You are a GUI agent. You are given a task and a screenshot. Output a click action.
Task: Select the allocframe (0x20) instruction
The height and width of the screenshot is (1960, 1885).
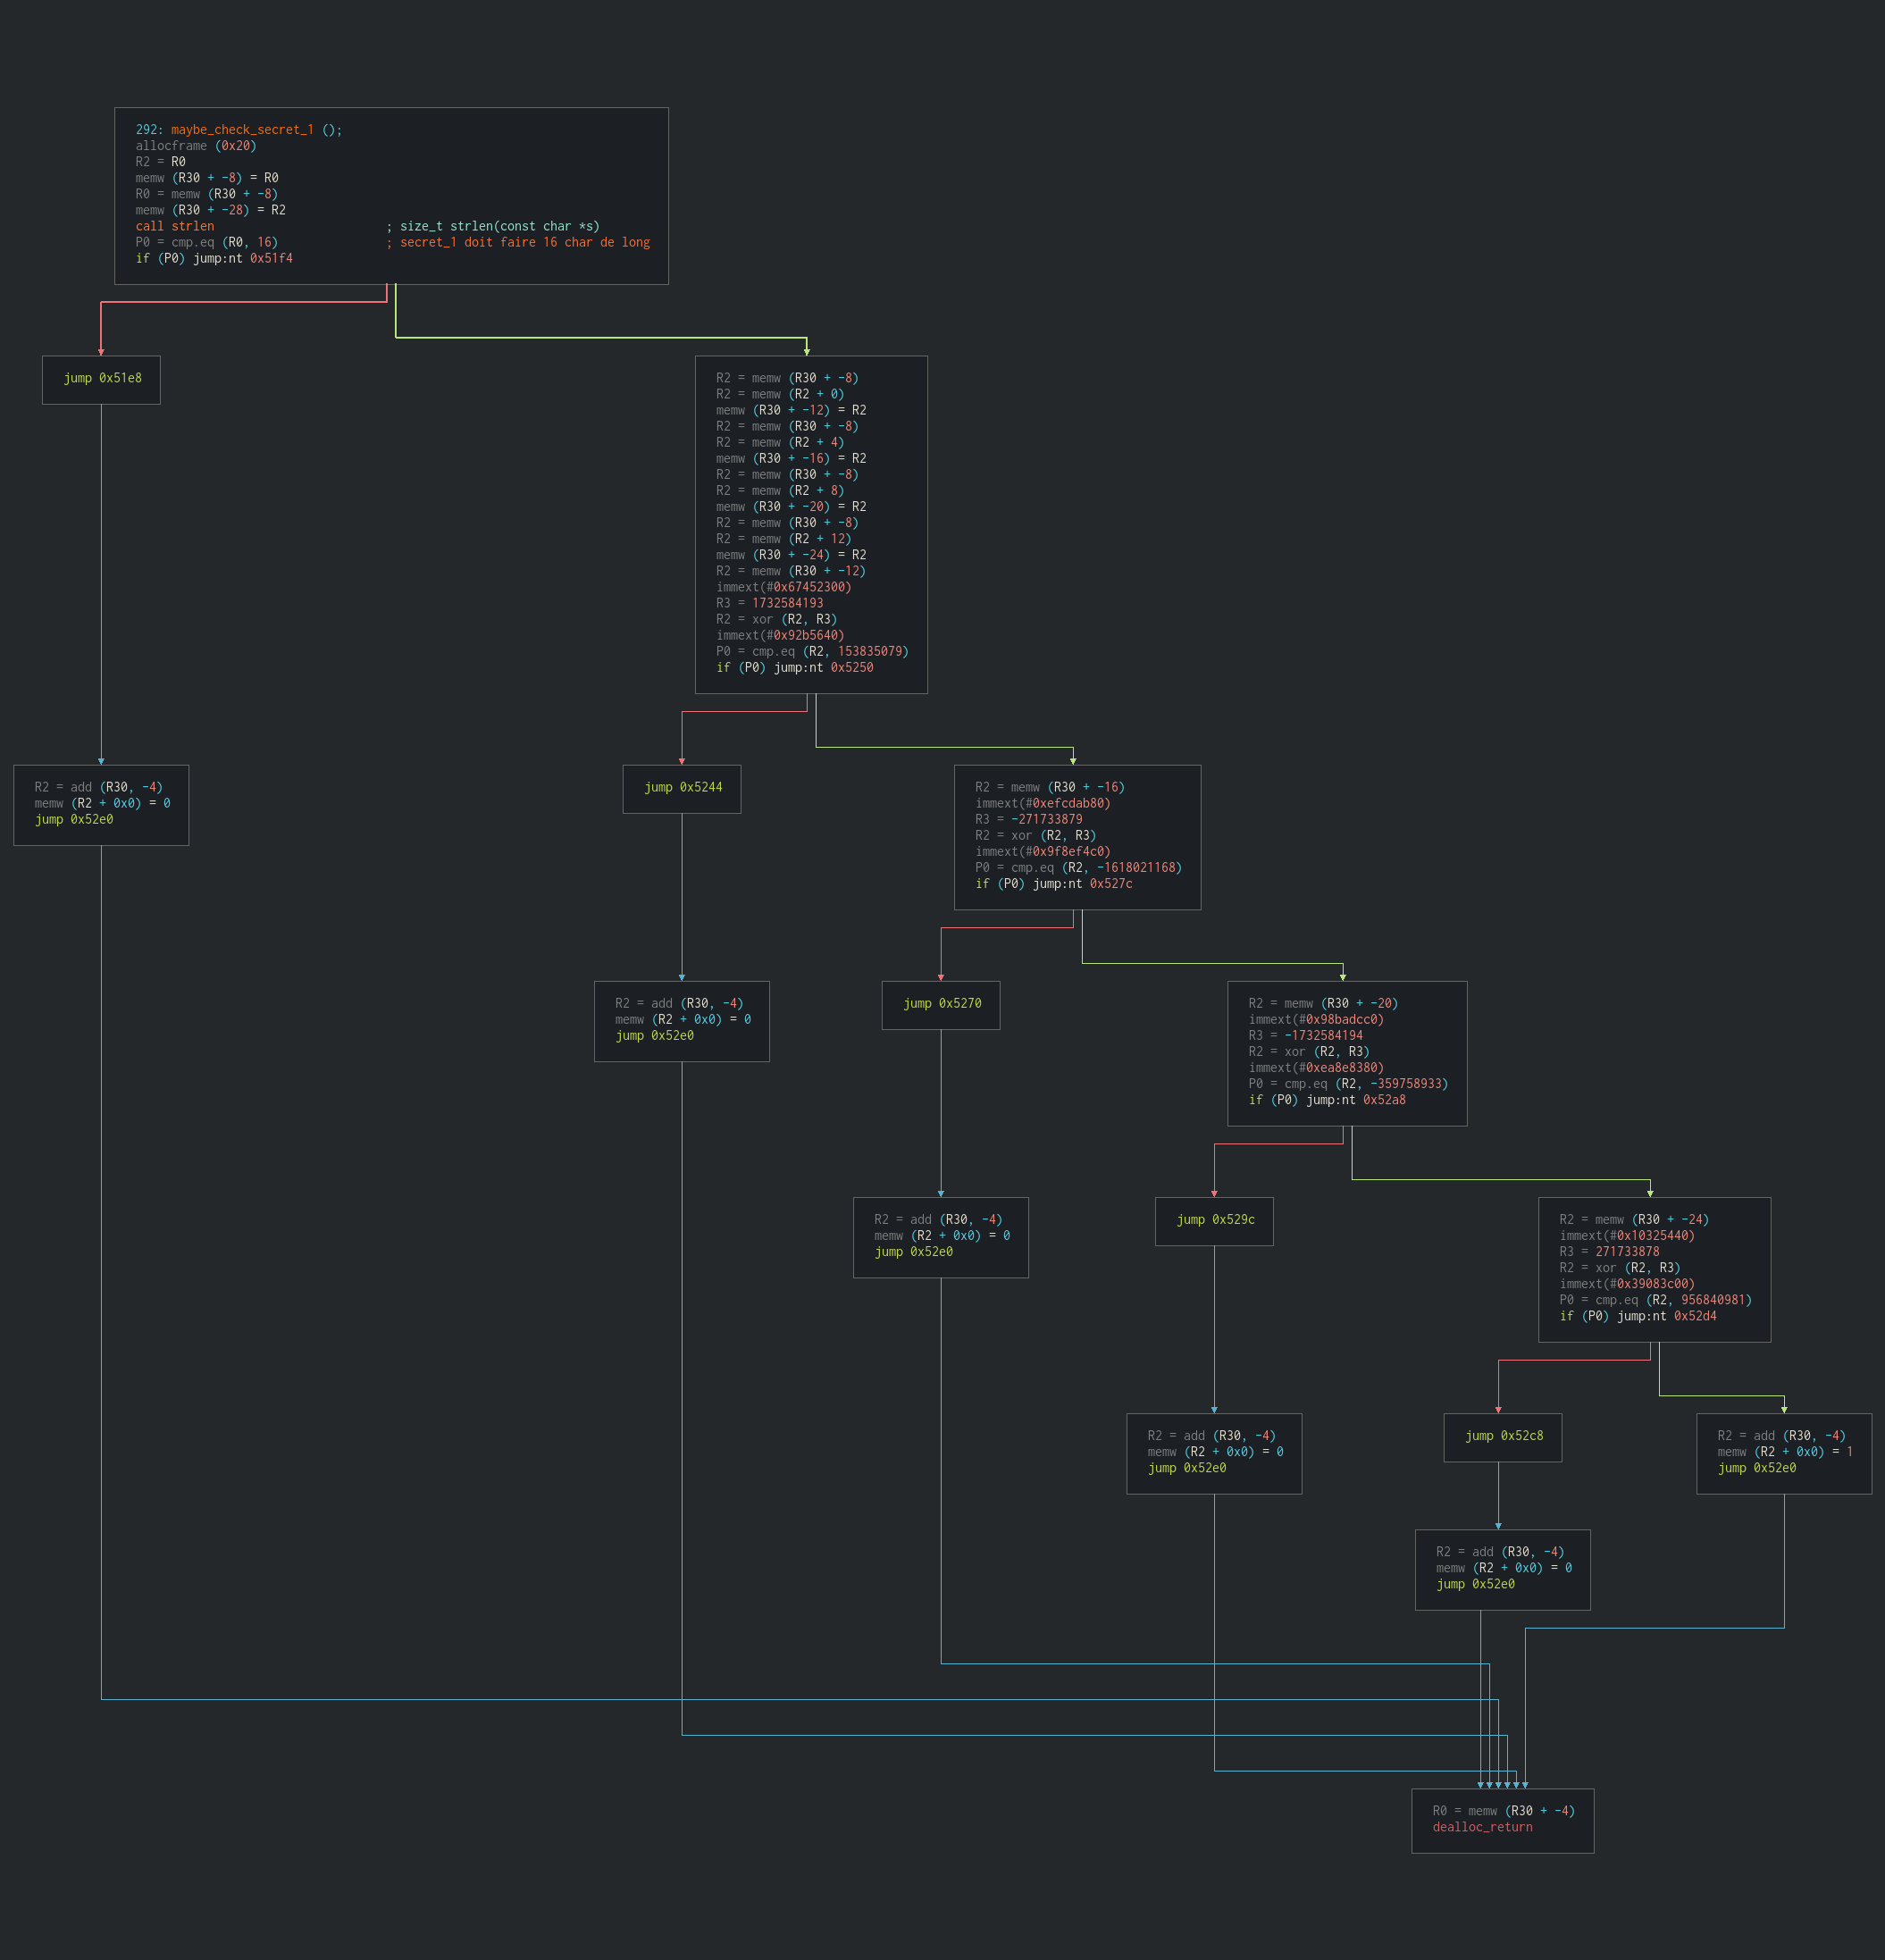[x=196, y=146]
